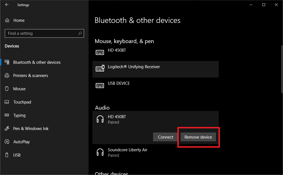Click the Typing keyboard icon in sidebar
The height and width of the screenshot is (175, 283).
coord(7,115)
